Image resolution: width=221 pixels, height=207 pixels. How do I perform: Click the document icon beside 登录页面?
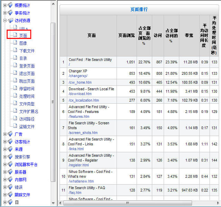pos(15,65)
